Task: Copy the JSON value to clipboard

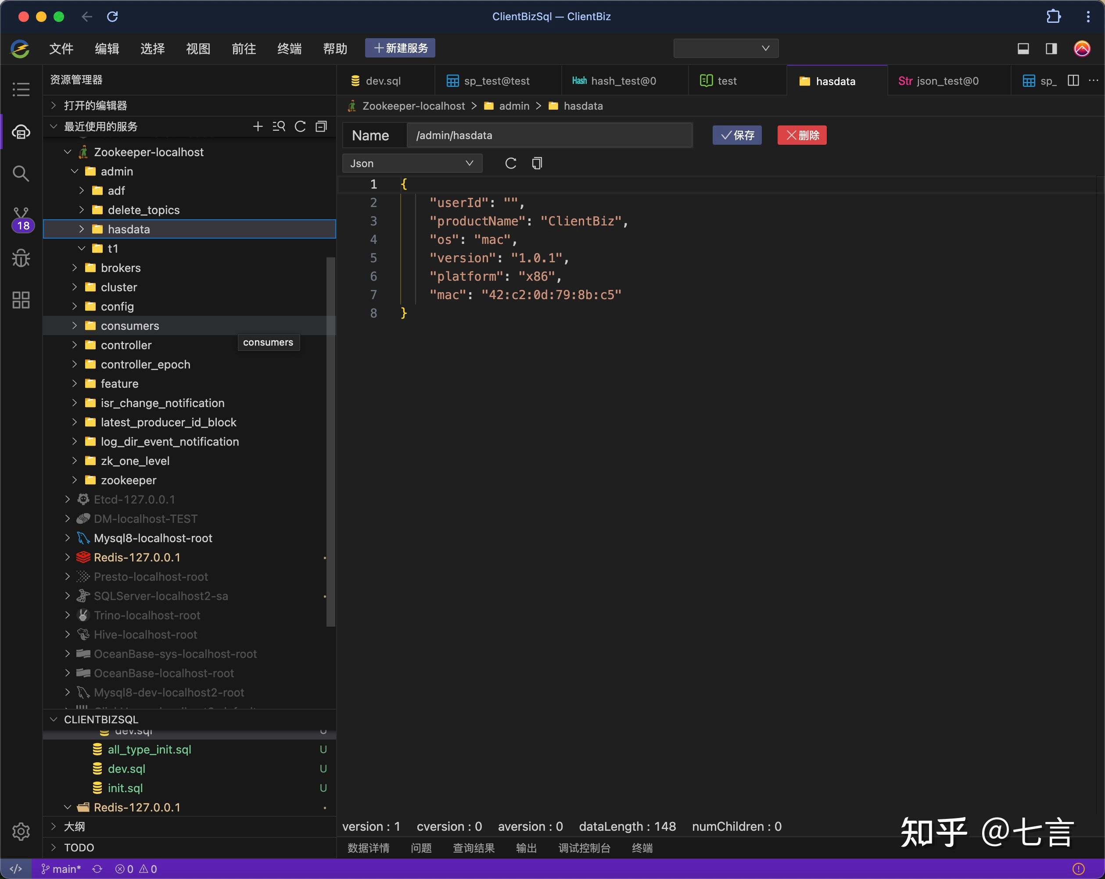Action: [537, 163]
